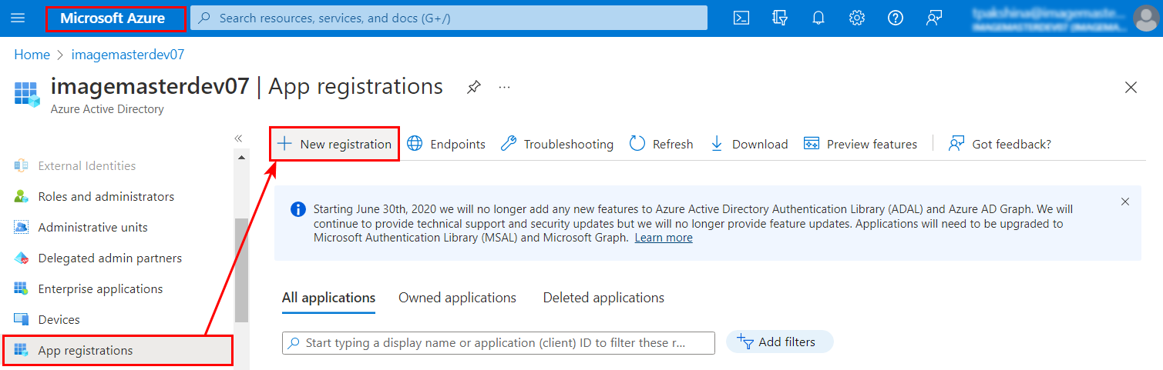The image size is (1163, 370).
Task: Dismiss the ADAL deprecation notice banner
Action: tap(1125, 202)
